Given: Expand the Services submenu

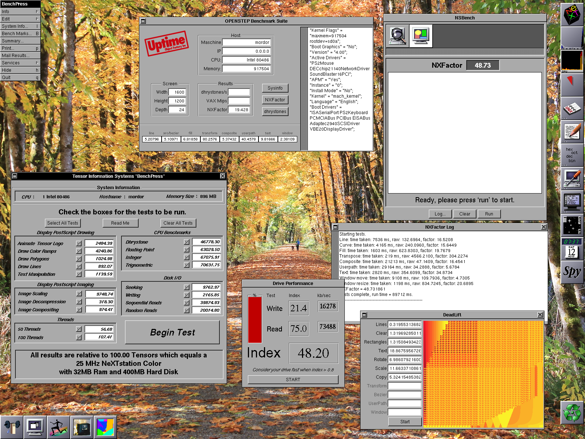Looking at the screenshot, I should [x=20, y=63].
